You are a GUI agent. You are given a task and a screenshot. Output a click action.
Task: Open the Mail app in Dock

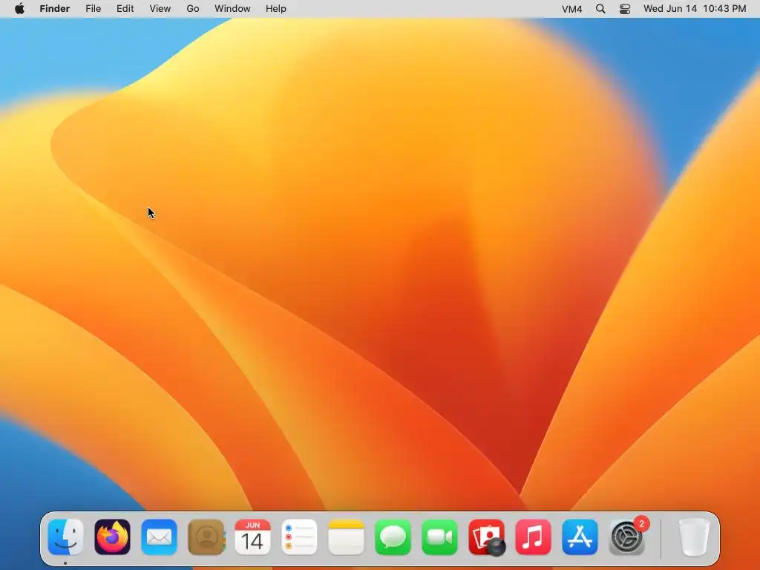159,537
